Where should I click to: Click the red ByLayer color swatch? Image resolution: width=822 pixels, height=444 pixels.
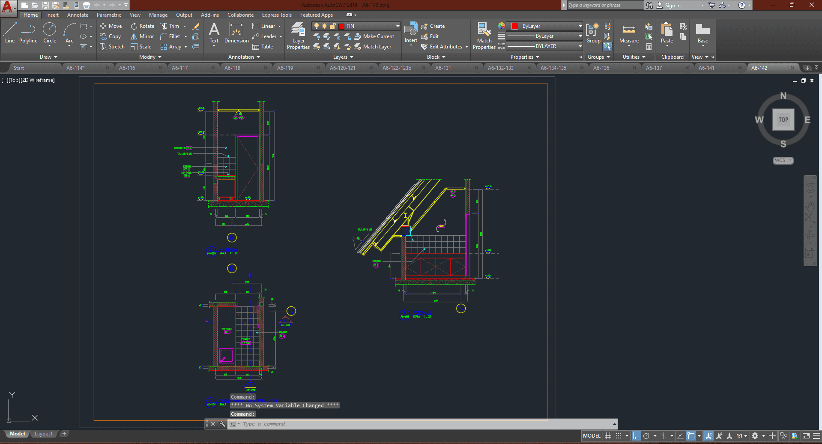click(x=515, y=26)
